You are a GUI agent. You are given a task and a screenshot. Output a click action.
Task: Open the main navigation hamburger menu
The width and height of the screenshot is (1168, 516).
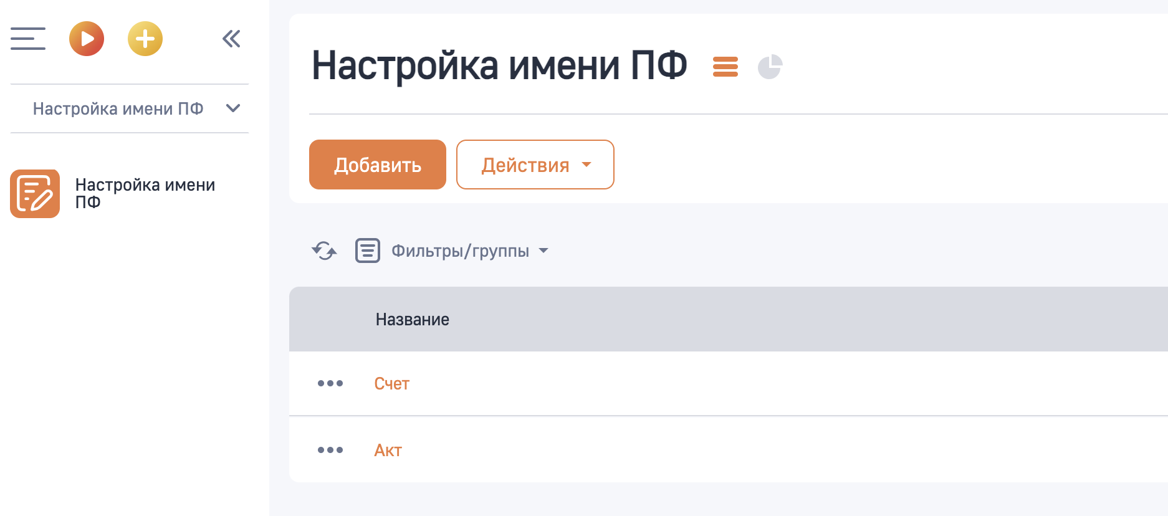(27, 39)
